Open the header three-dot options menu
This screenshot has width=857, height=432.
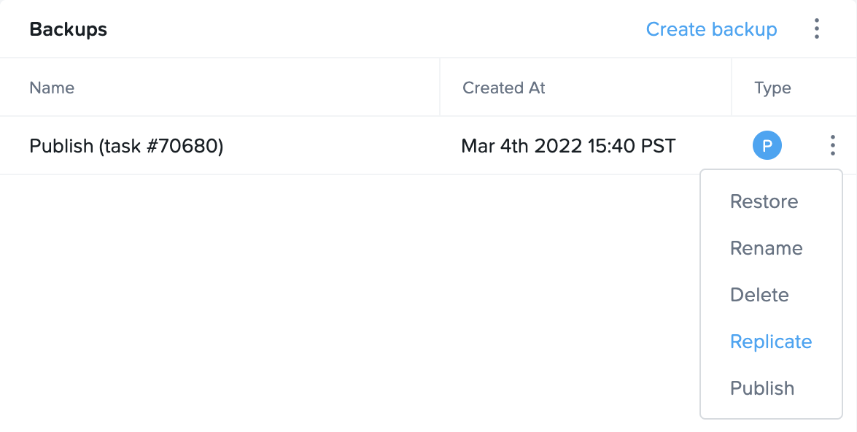pyautogui.click(x=816, y=29)
